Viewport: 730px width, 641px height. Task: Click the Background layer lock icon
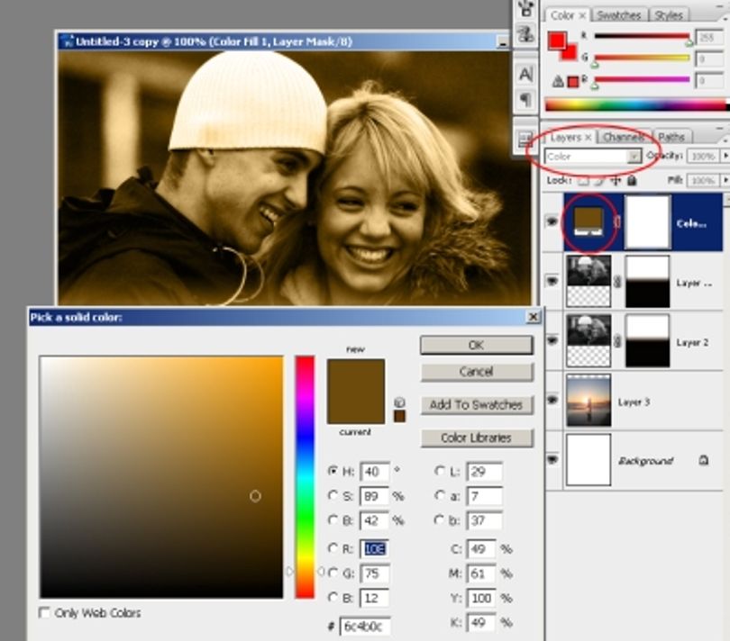coord(704,460)
